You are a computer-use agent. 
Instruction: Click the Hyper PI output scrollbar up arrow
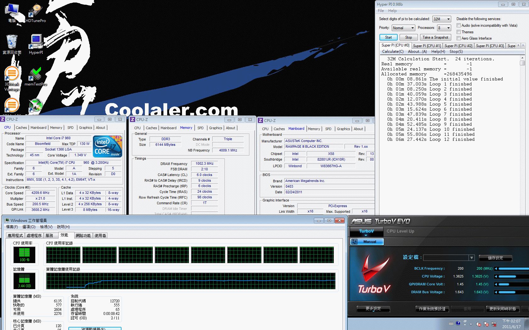click(x=522, y=58)
